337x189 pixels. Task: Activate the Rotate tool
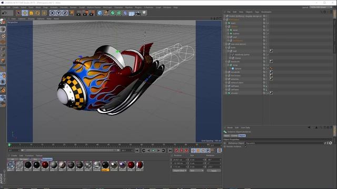click(x=37, y=13)
